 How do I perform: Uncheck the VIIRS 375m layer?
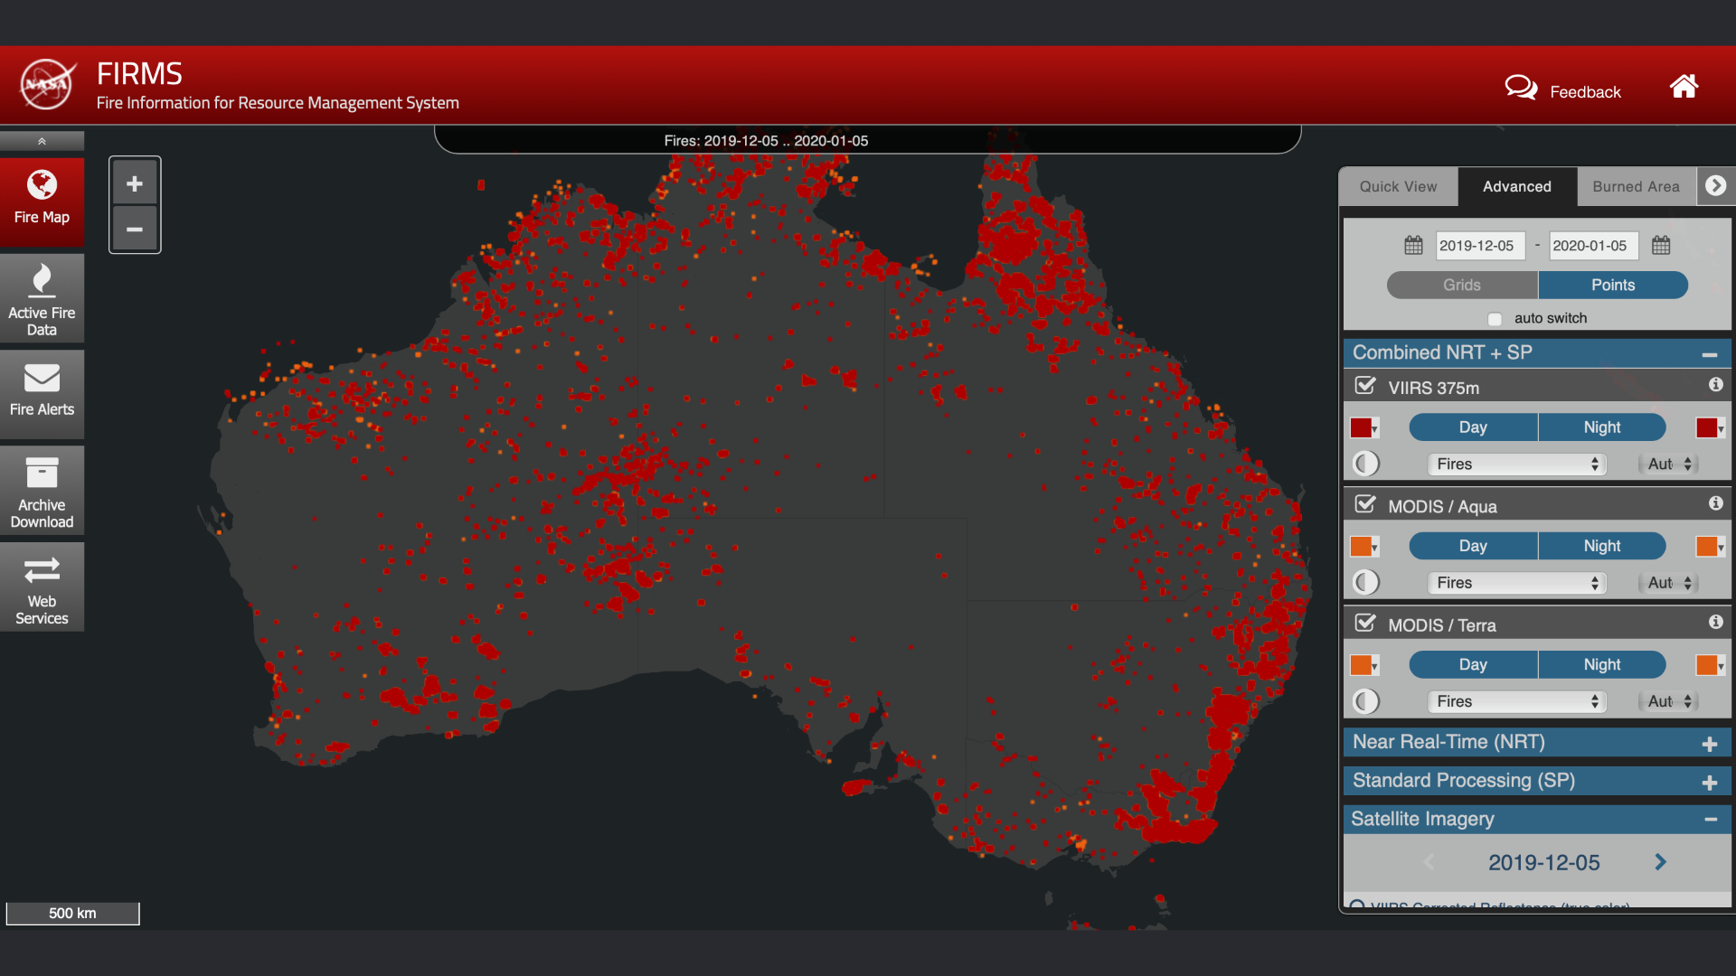[x=1365, y=386]
